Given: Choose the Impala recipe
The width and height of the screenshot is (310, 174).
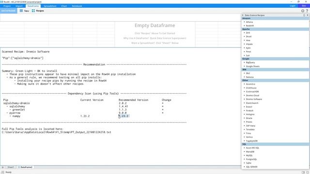Looking at the screenshot, I should (x=249, y=44).
